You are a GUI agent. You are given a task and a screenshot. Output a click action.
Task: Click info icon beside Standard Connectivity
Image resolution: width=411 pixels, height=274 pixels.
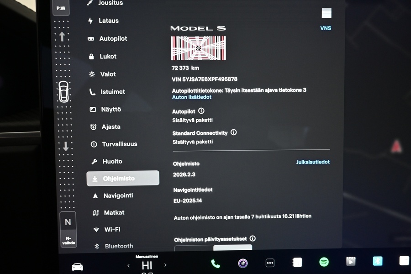[234, 132]
